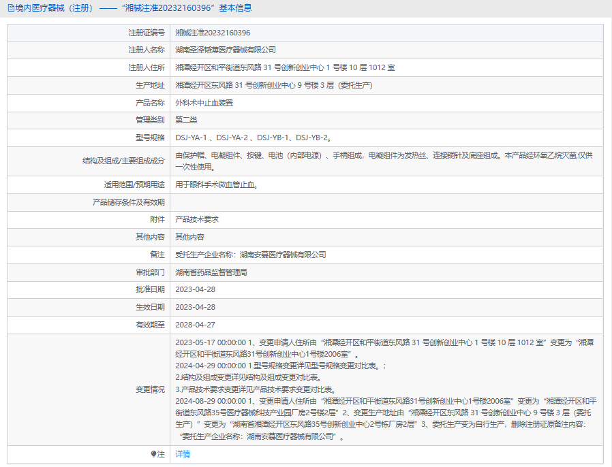
Task: Click the 有效期至 label
Action: pyautogui.click(x=150, y=325)
